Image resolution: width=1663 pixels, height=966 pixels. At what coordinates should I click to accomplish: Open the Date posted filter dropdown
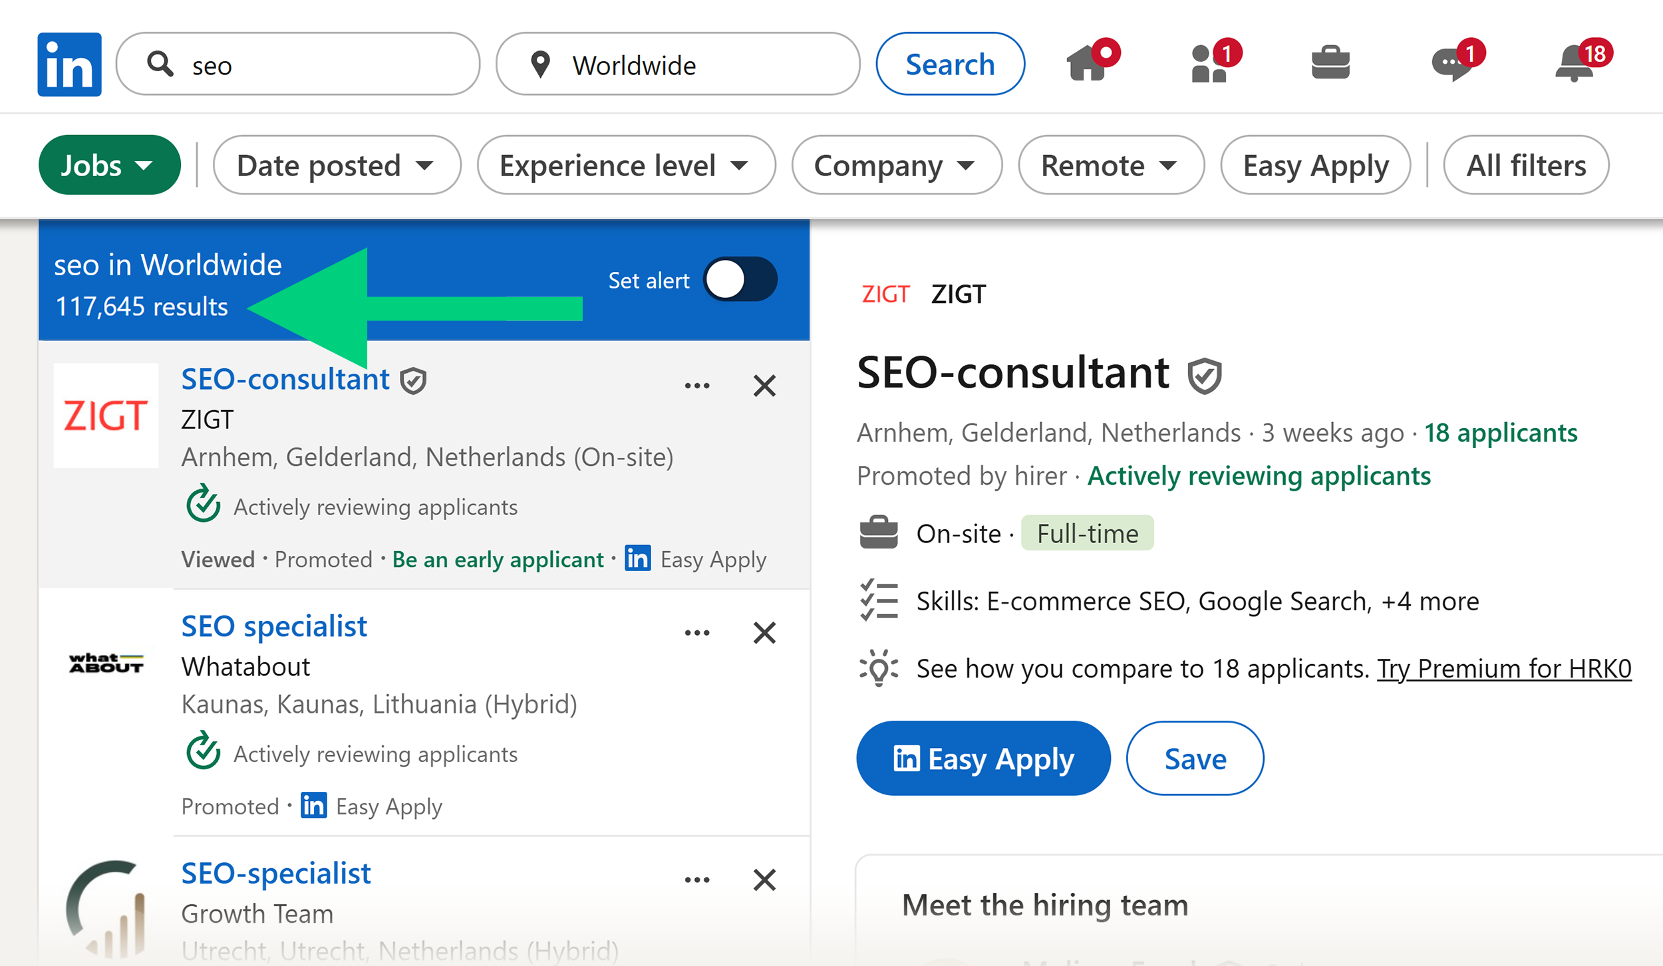pyautogui.click(x=336, y=165)
